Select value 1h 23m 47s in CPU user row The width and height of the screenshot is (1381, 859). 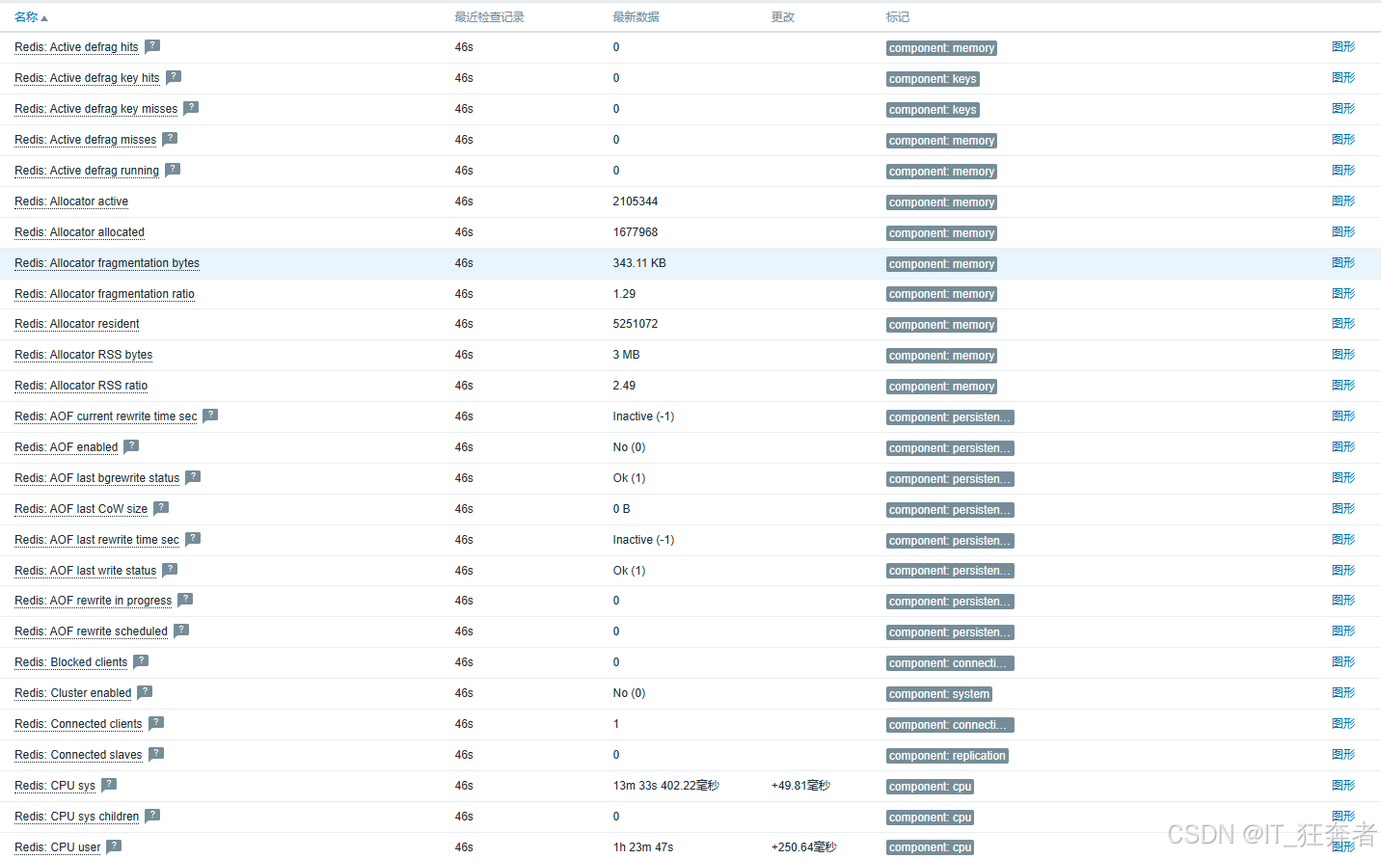[643, 847]
